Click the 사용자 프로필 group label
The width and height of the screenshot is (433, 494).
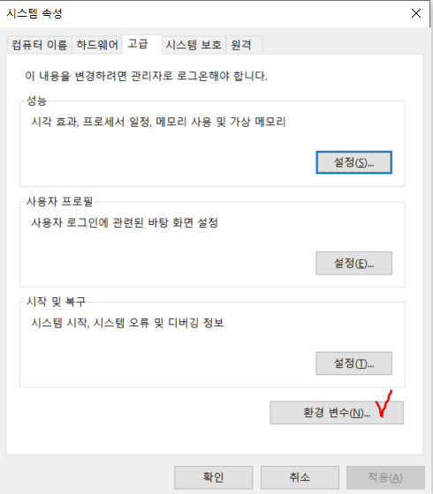pos(60,201)
